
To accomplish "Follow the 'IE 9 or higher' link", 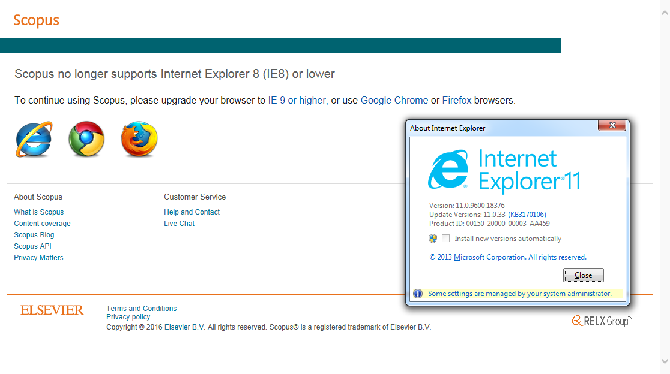I will pyautogui.click(x=298, y=101).
